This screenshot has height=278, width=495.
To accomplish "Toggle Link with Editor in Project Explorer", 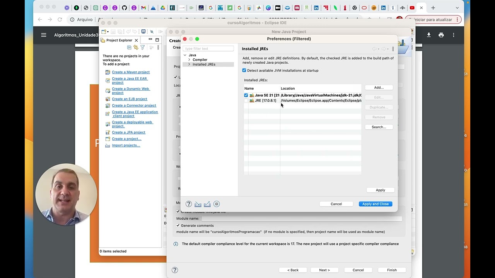I will (136, 47).
